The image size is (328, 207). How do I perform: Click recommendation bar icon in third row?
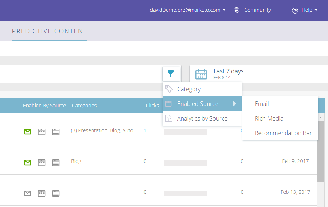[x=56, y=193]
